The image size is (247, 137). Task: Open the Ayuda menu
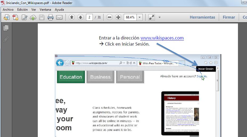tap(59, 10)
